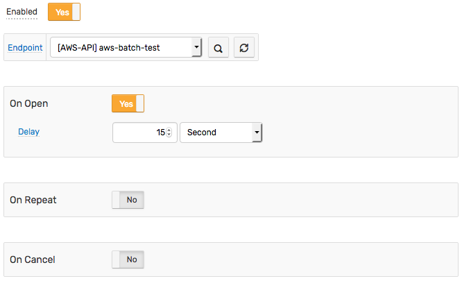Click the Yes text on Enabled switch
462x281 pixels.
pyautogui.click(x=62, y=12)
